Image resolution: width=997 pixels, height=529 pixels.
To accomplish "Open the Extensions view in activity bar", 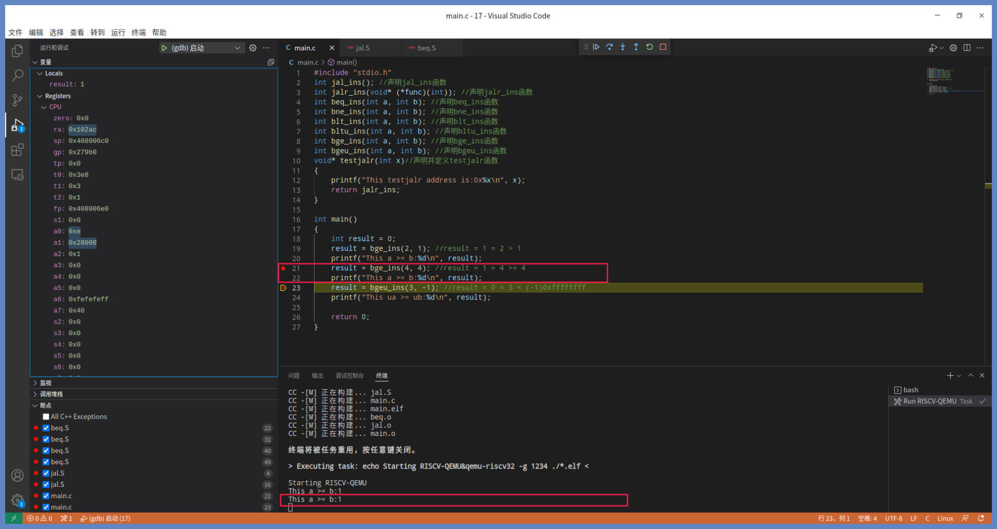I will [17, 150].
